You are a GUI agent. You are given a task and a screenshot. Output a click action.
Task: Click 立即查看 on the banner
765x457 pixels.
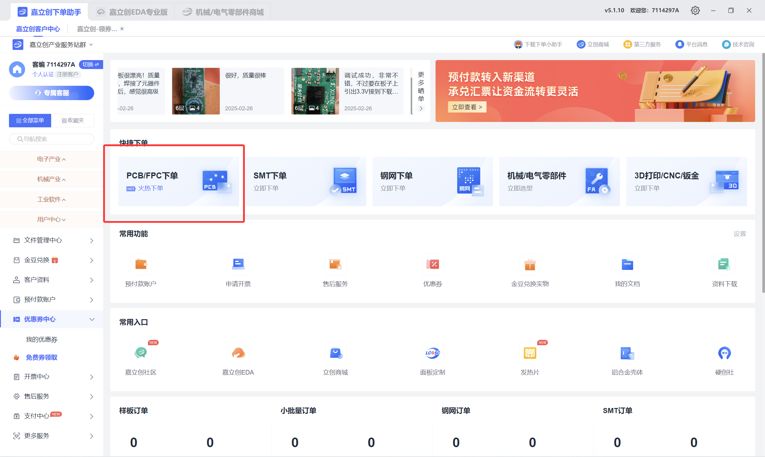pyautogui.click(x=467, y=107)
